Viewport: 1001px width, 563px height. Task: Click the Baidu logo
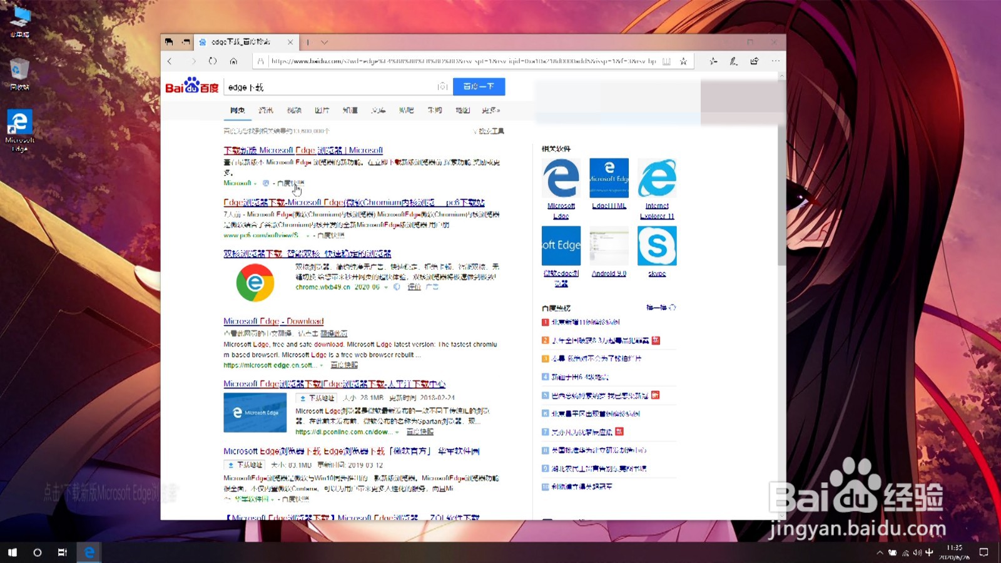[192, 86]
